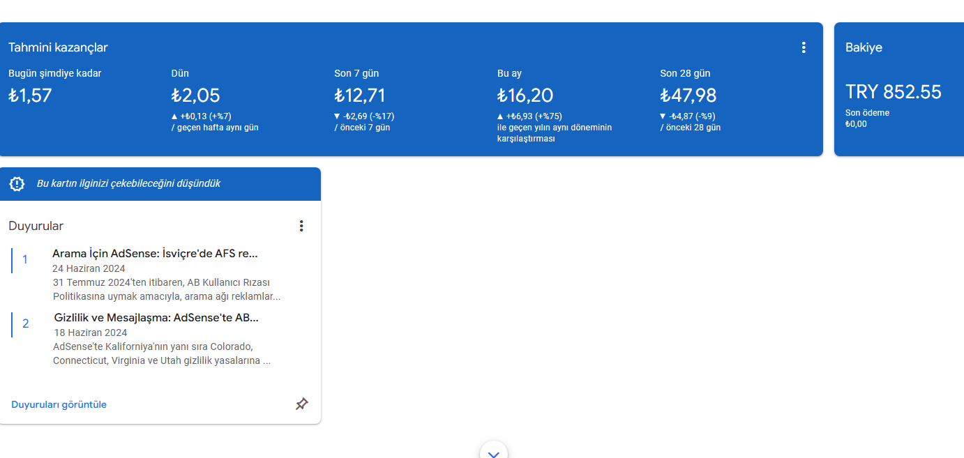Open announcement Gizlilik ve Mesajlaşma: AdSense'te AB
964x458 pixels.
click(156, 318)
